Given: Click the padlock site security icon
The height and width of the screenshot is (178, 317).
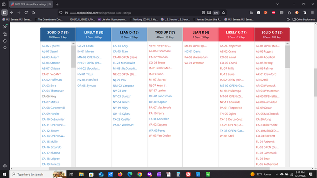Looking at the screenshot, I should [66, 13].
